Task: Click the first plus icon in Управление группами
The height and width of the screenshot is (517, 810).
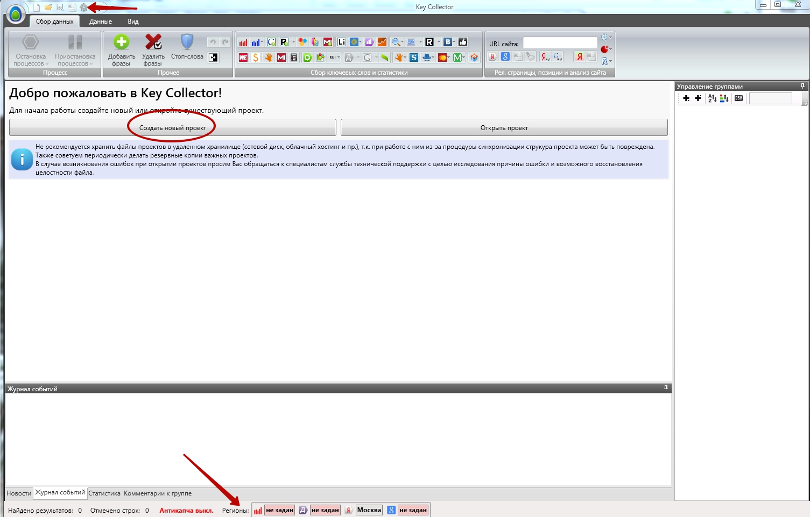Action: [x=686, y=98]
